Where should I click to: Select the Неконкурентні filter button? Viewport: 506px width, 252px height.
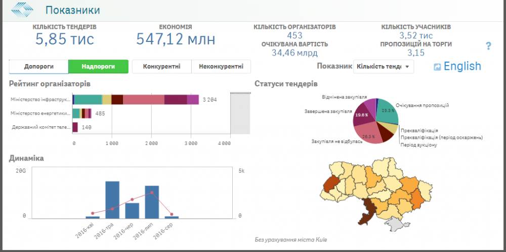(x=221, y=66)
